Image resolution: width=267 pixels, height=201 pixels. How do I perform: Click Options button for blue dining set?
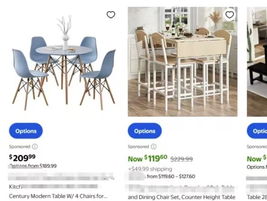coord(26,131)
